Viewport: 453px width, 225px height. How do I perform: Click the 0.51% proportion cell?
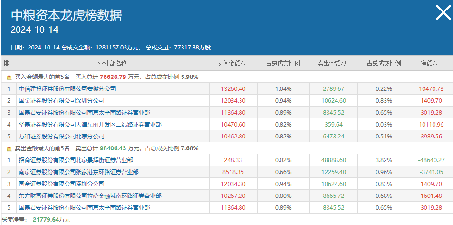pos(384,136)
